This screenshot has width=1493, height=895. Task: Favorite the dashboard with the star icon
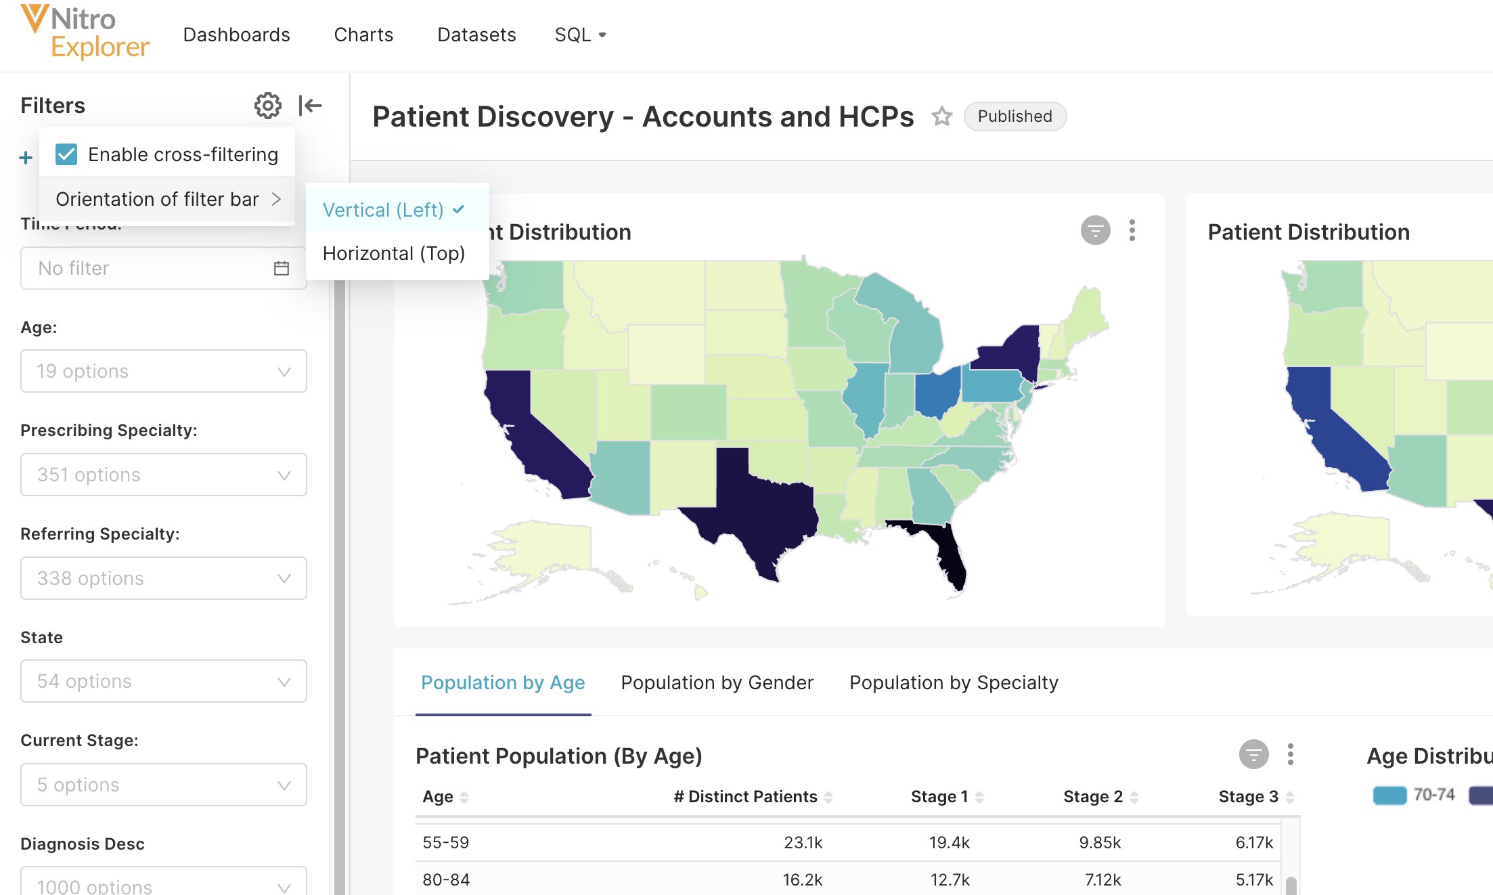tap(941, 116)
